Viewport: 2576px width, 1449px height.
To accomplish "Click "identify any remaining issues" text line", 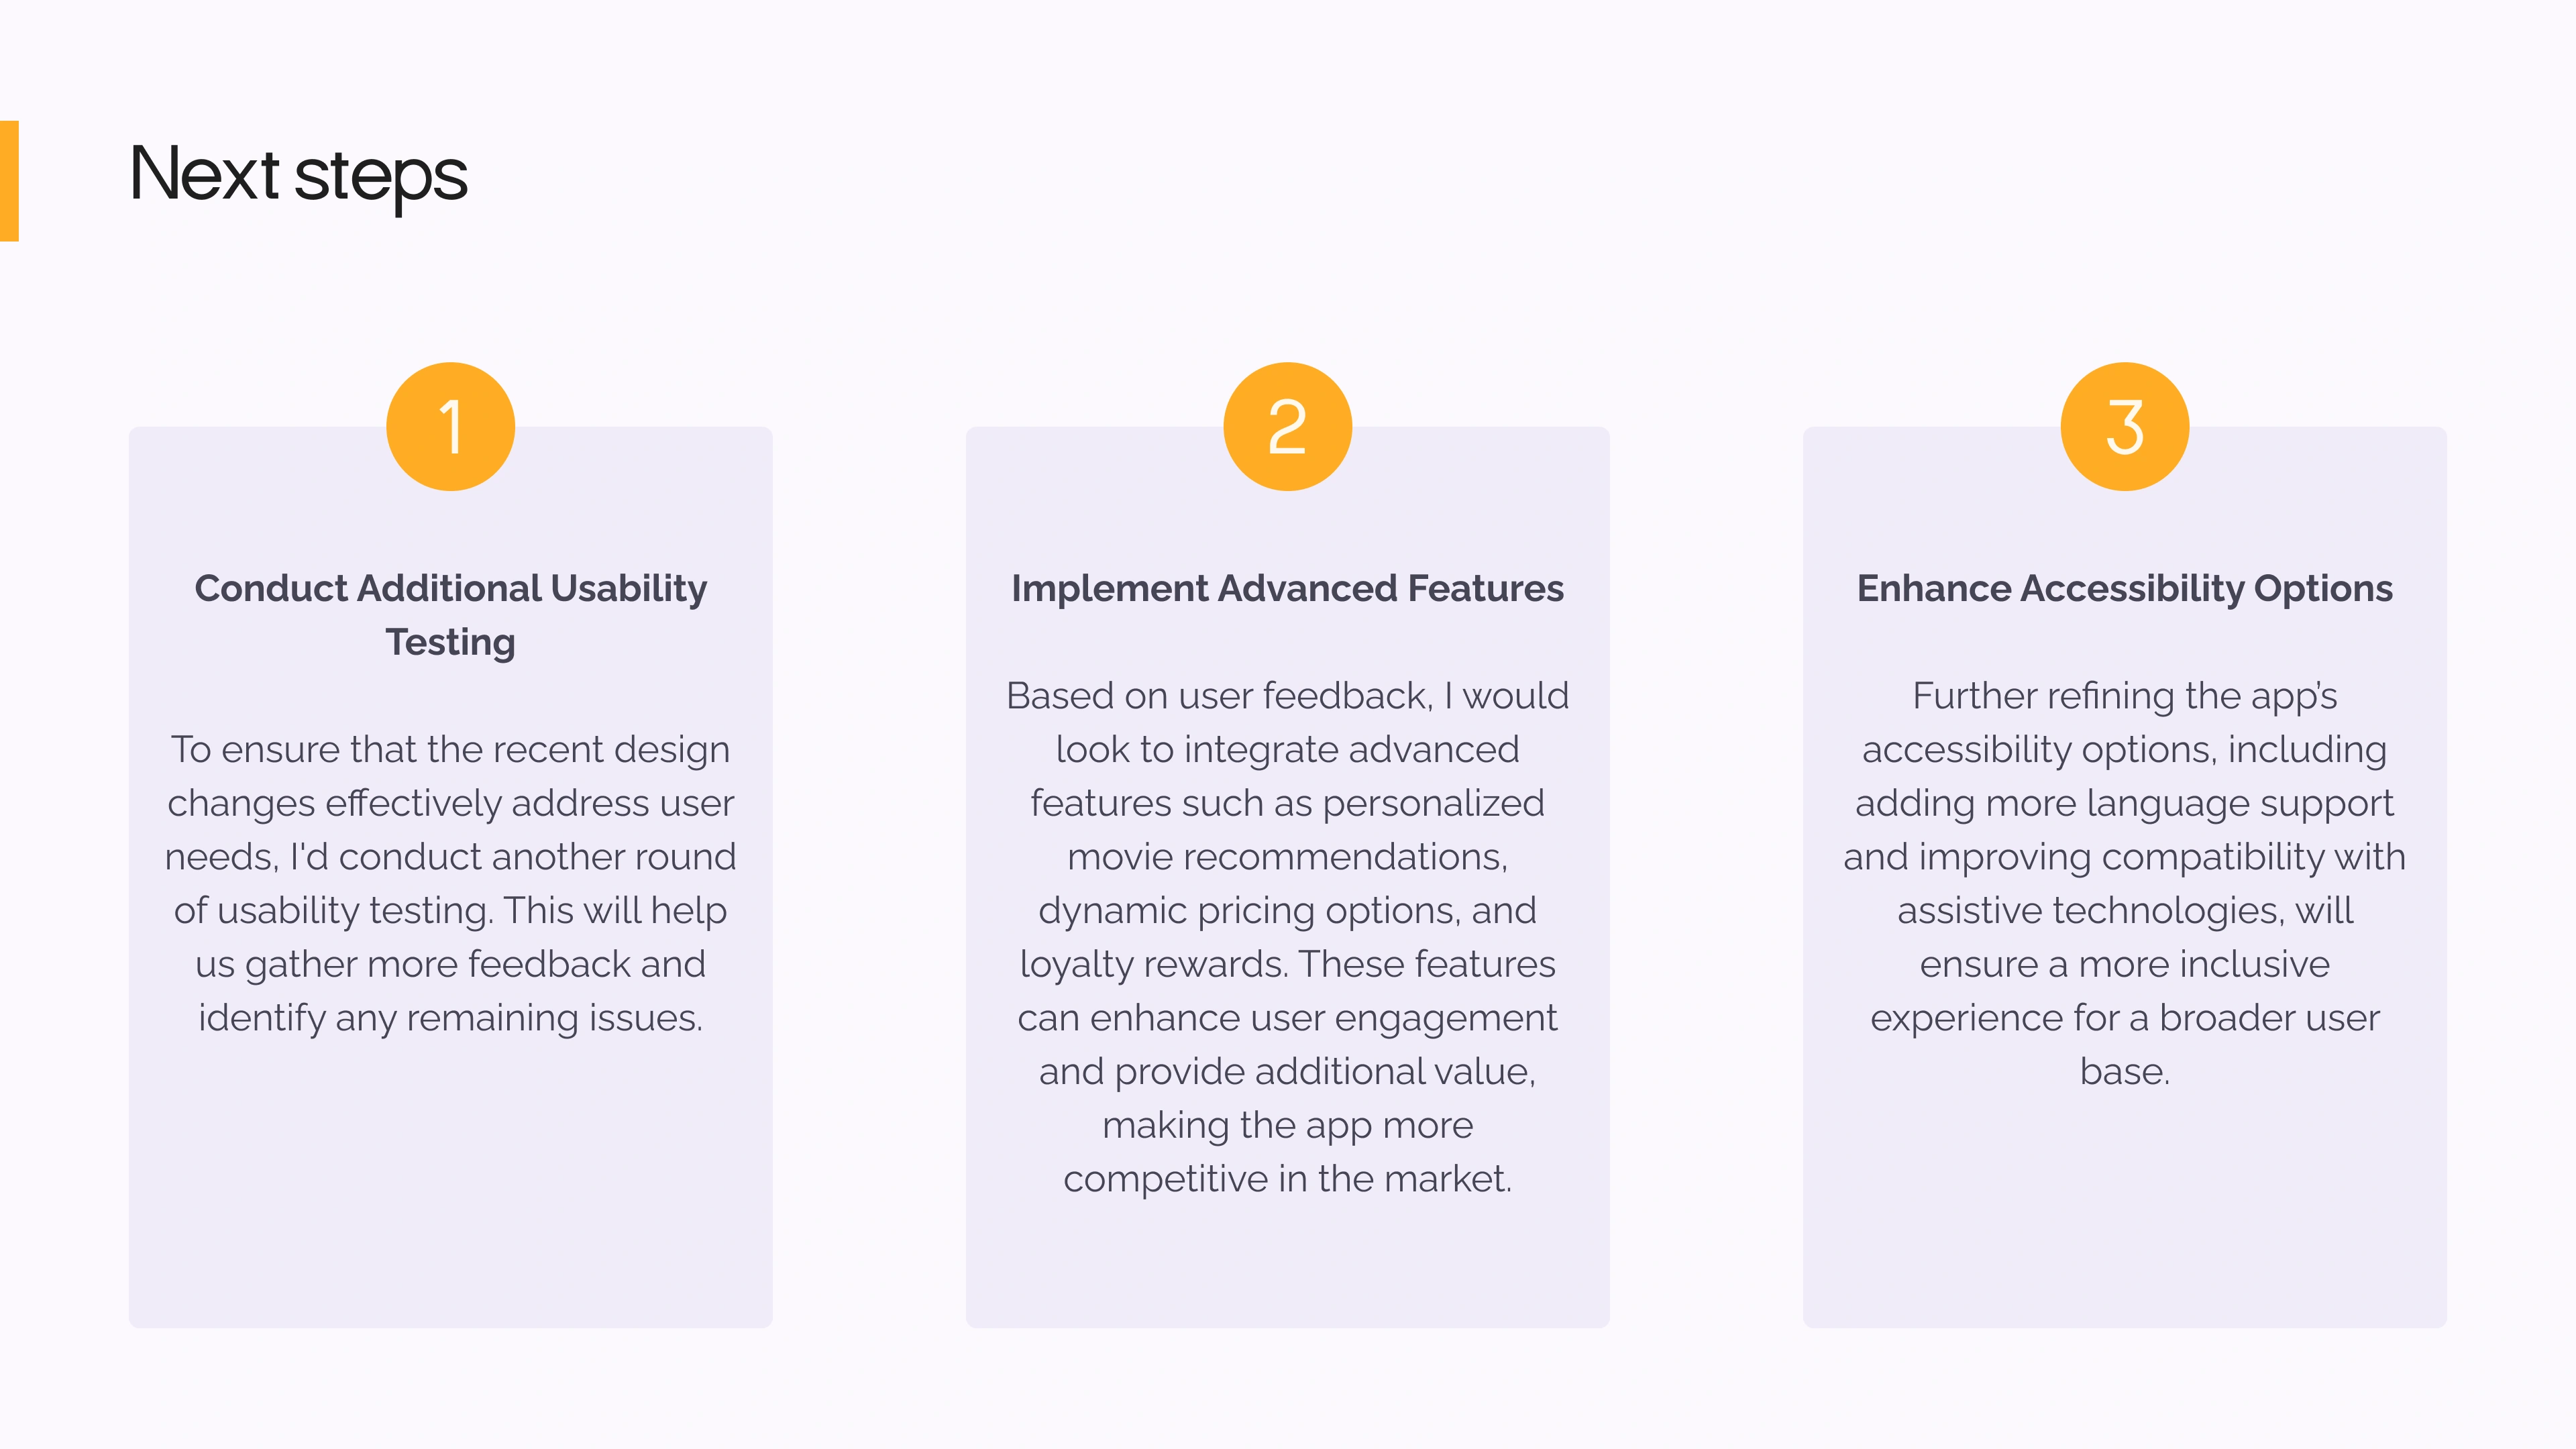I will coord(450,1019).
